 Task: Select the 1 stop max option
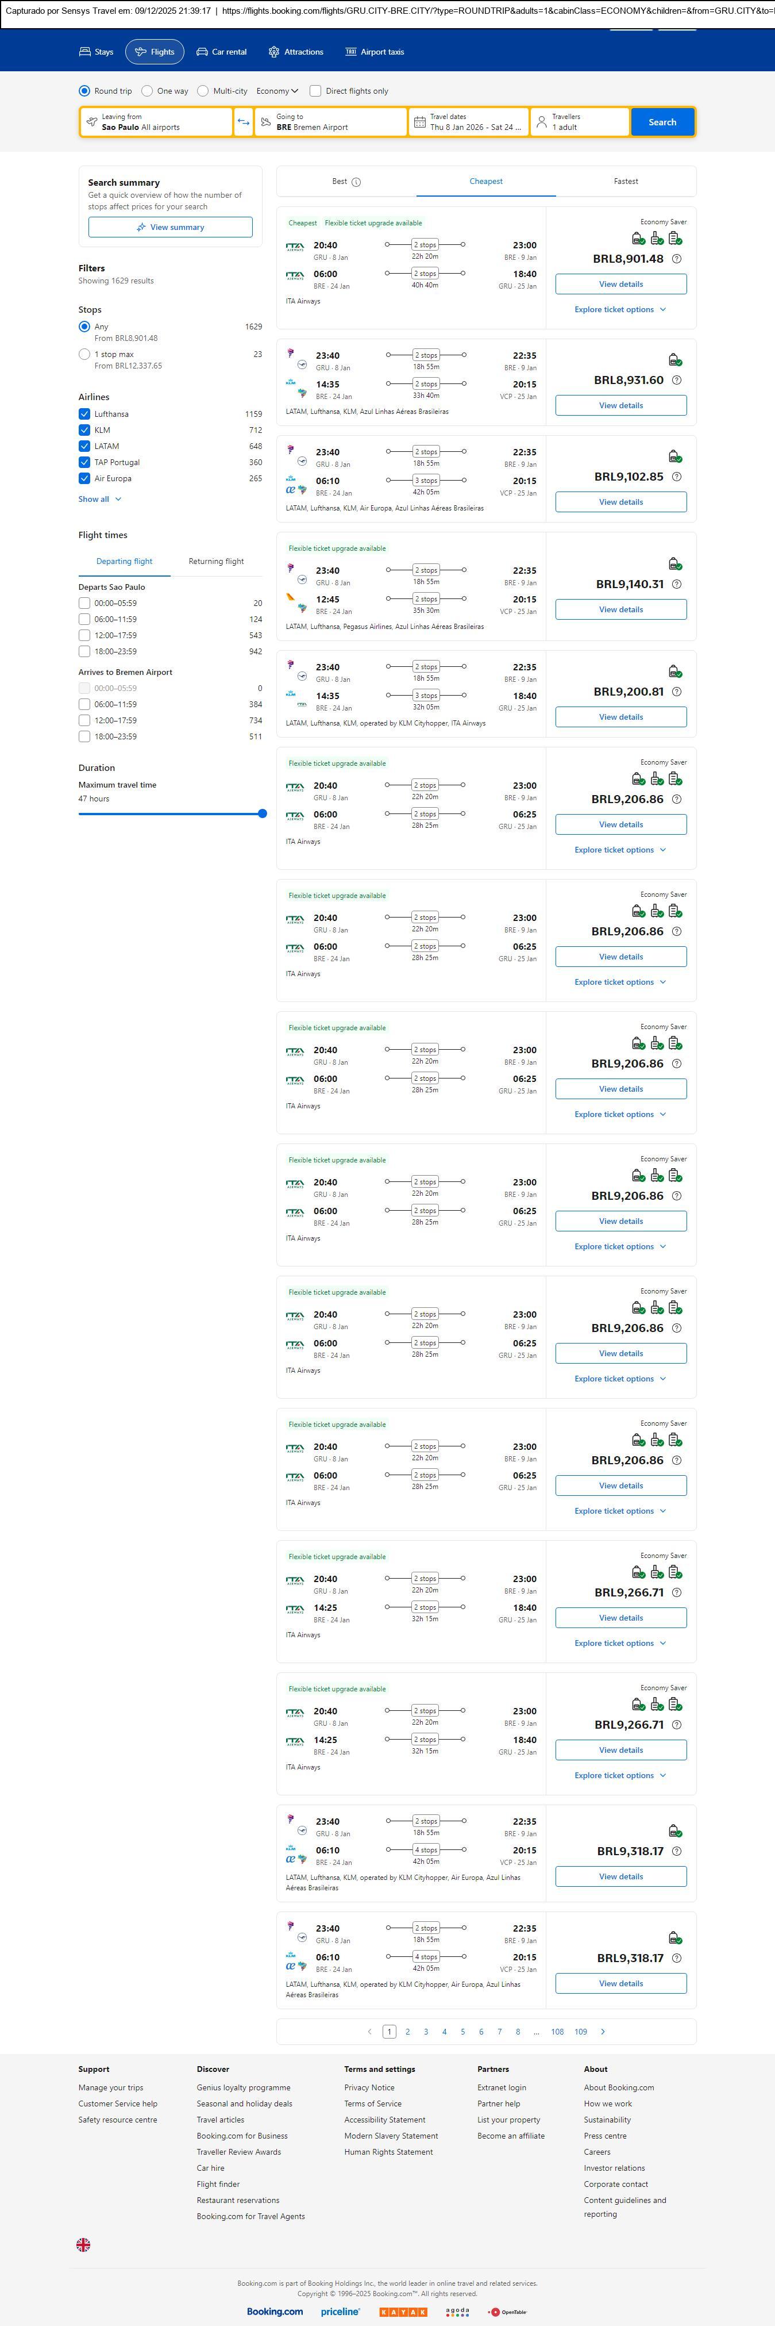click(x=85, y=355)
